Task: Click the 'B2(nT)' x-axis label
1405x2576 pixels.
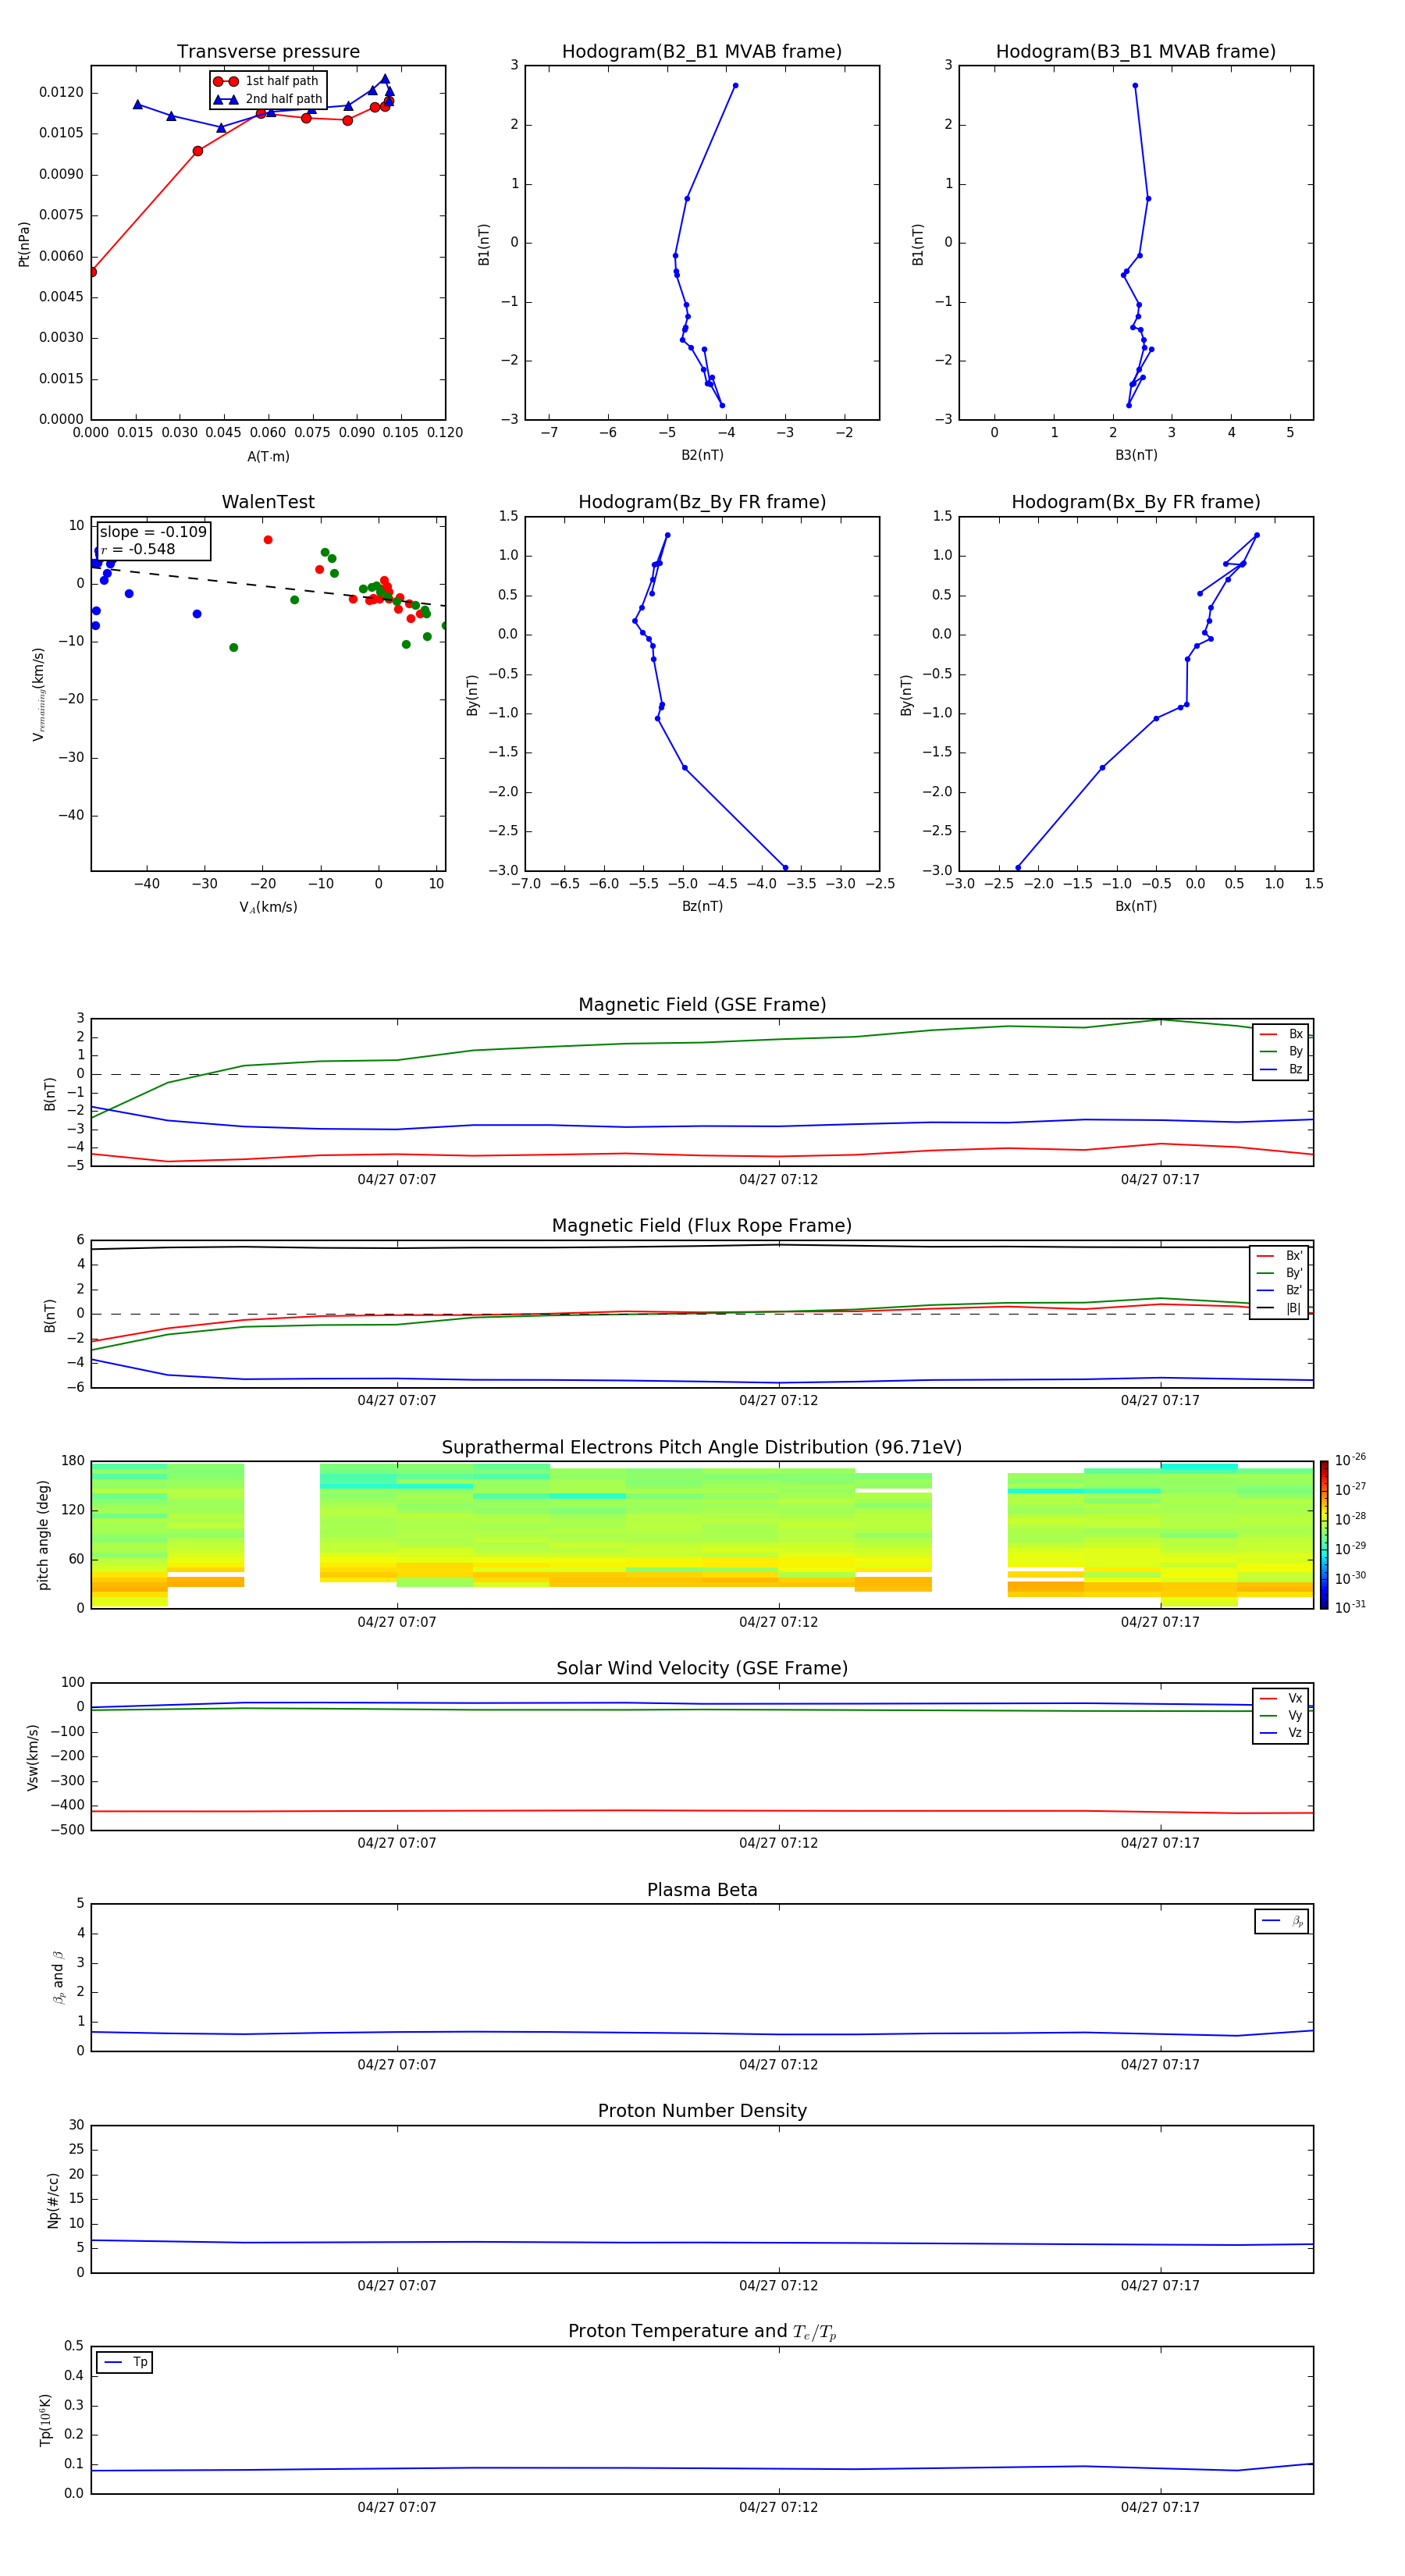Action: pos(702,455)
